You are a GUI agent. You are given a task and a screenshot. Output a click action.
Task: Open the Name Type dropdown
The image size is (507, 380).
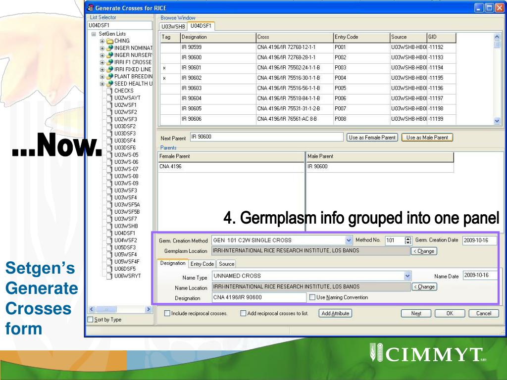[x=407, y=276]
